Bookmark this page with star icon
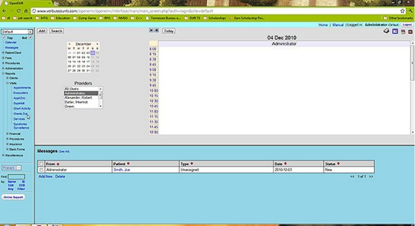The width and height of the screenshot is (415, 226). [x=403, y=11]
